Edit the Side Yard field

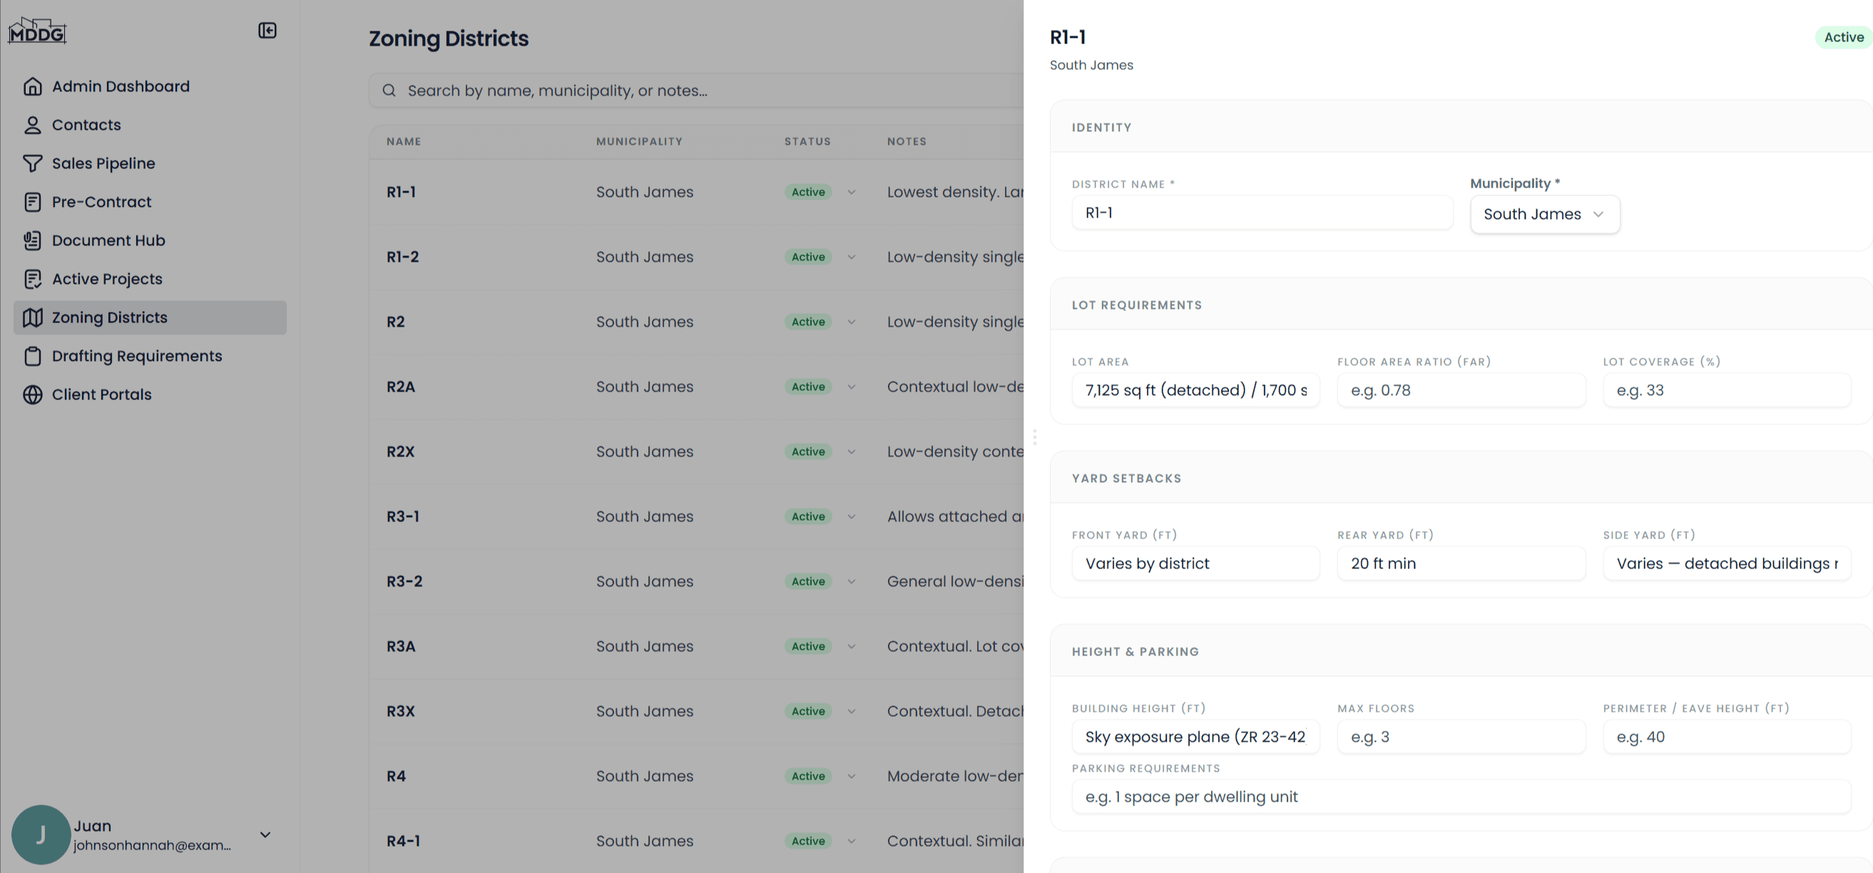[x=1726, y=563]
